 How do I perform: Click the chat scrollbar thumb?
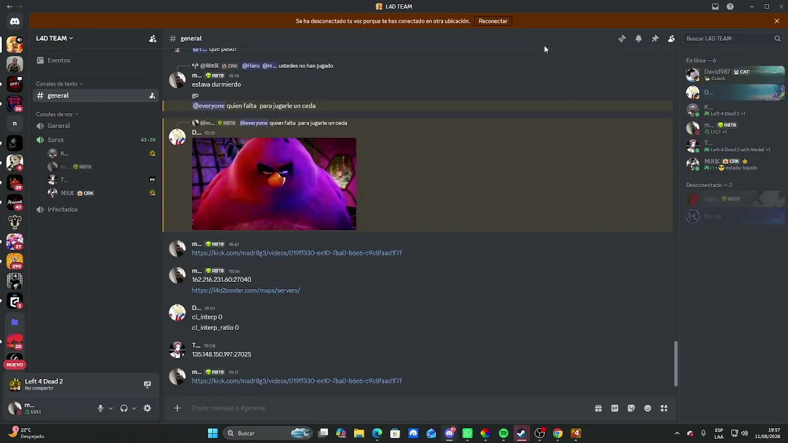tap(675, 363)
